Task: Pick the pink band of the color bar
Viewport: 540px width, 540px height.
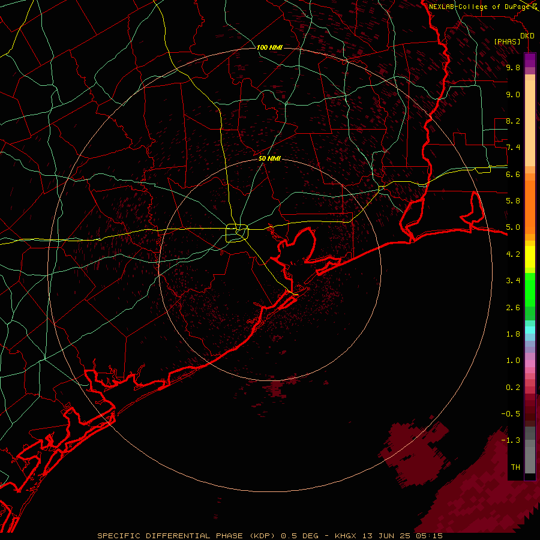Action: 530,364
